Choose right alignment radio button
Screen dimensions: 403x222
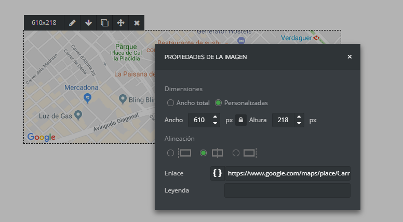tap(236, 153)
